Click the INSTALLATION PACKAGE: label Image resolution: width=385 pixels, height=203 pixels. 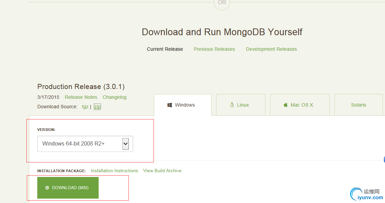click(x=61, y=171)
